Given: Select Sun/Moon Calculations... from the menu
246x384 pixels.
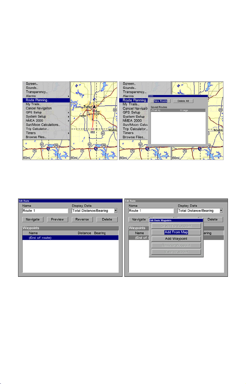Looking at the screenshot, I should click(x=43, y=125).
